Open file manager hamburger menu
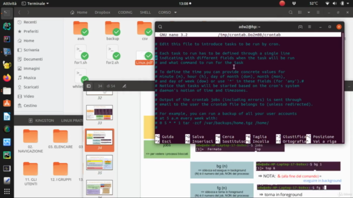The height and width of the screenshot is (198, 353). point(318,12)
